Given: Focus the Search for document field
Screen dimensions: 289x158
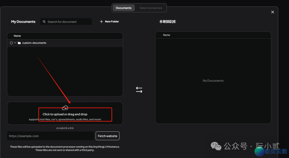Looking at the screenshot, I should [x=68, y=22].
